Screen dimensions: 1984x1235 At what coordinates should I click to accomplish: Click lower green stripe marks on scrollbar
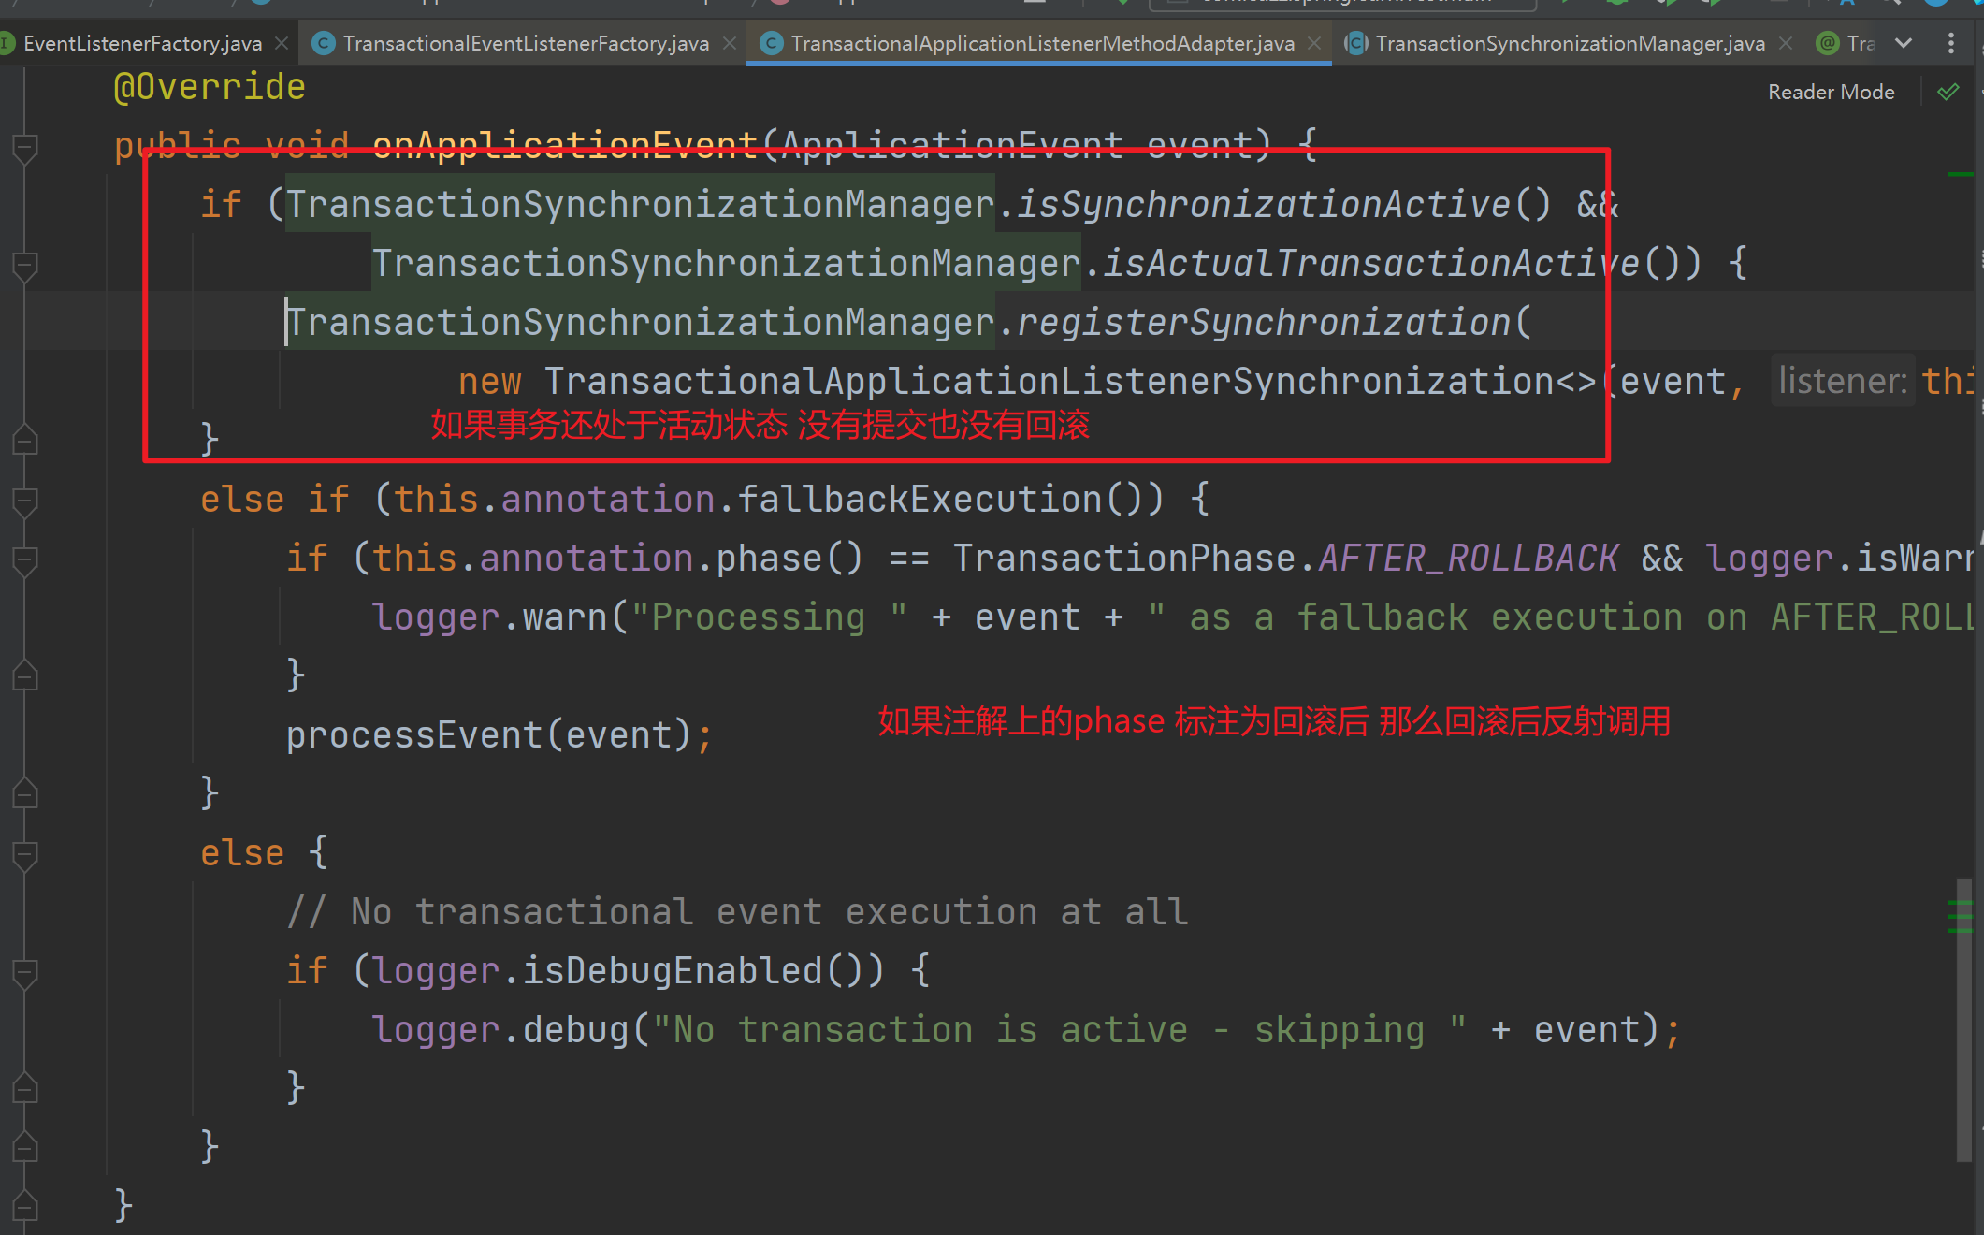tap(1961, 917)
